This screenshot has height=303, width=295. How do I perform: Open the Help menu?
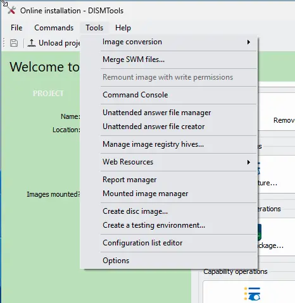123,28
